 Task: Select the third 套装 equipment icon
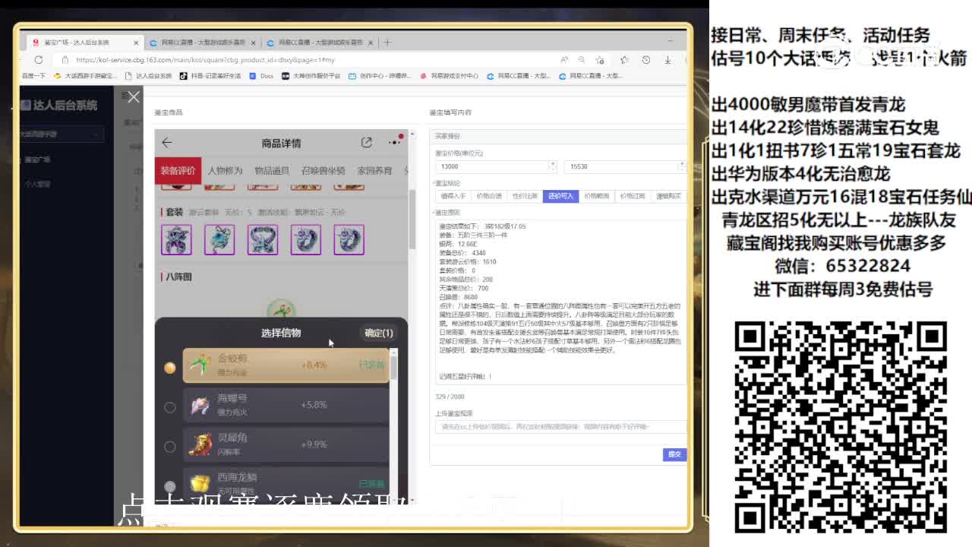(263, 239)
